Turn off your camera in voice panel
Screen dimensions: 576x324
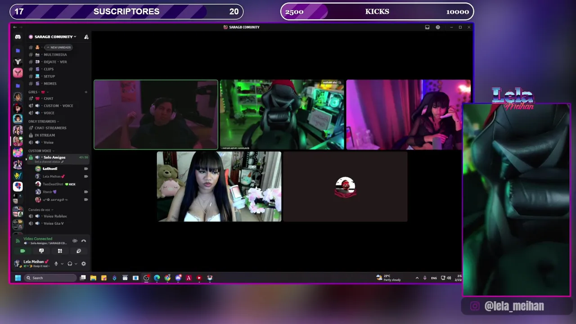coord(22,251)
